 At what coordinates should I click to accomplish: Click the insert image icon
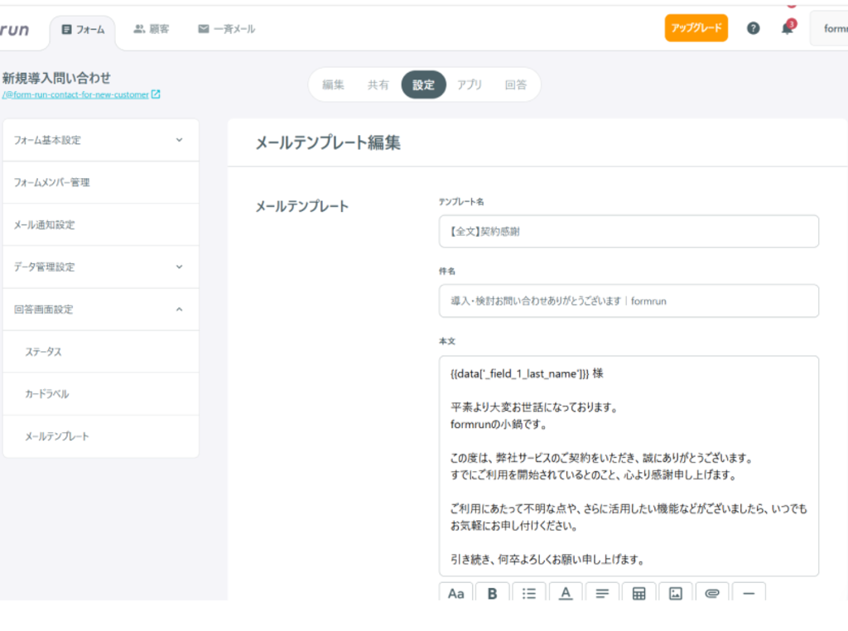click(x=675, y=593)
